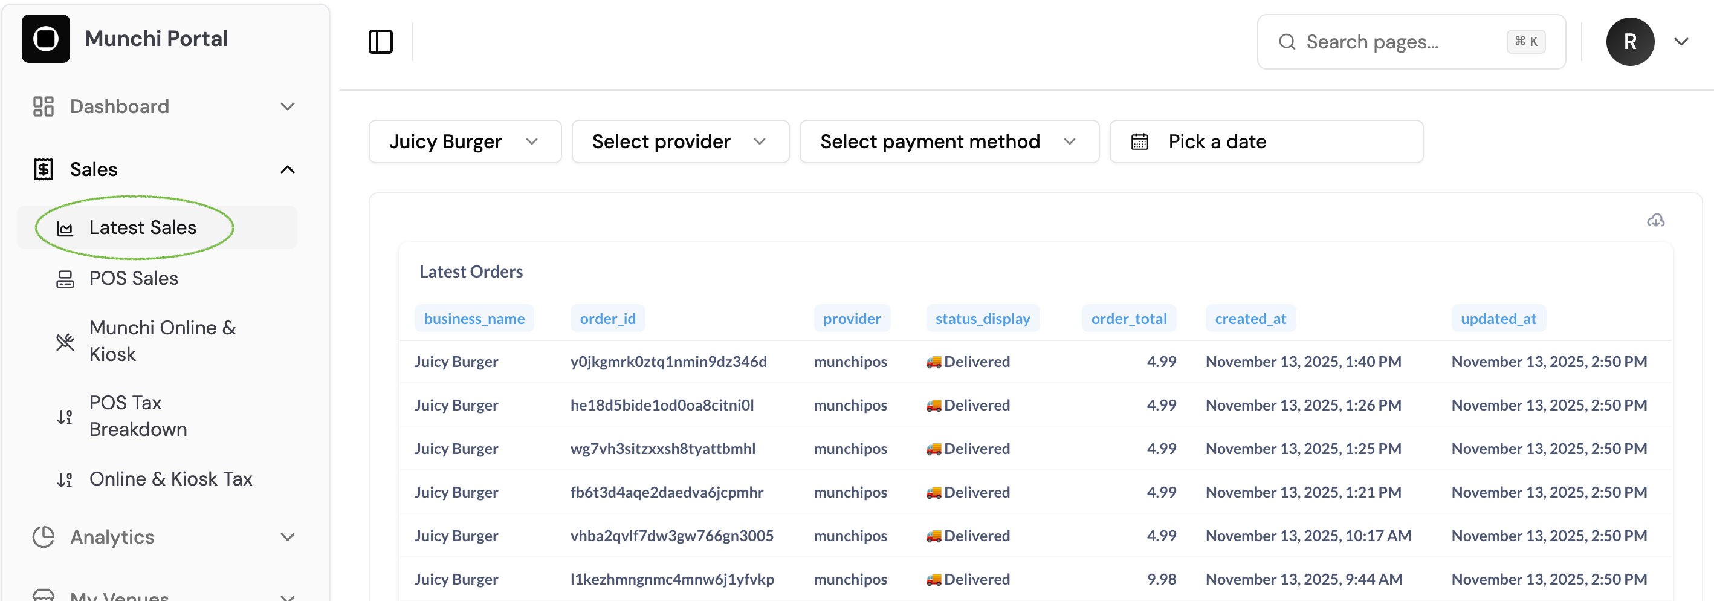Image resolution: width=1714 pixels, height=601 pixels.
Task: Click the Dashboard grid icon
Action: coord(44,106)
